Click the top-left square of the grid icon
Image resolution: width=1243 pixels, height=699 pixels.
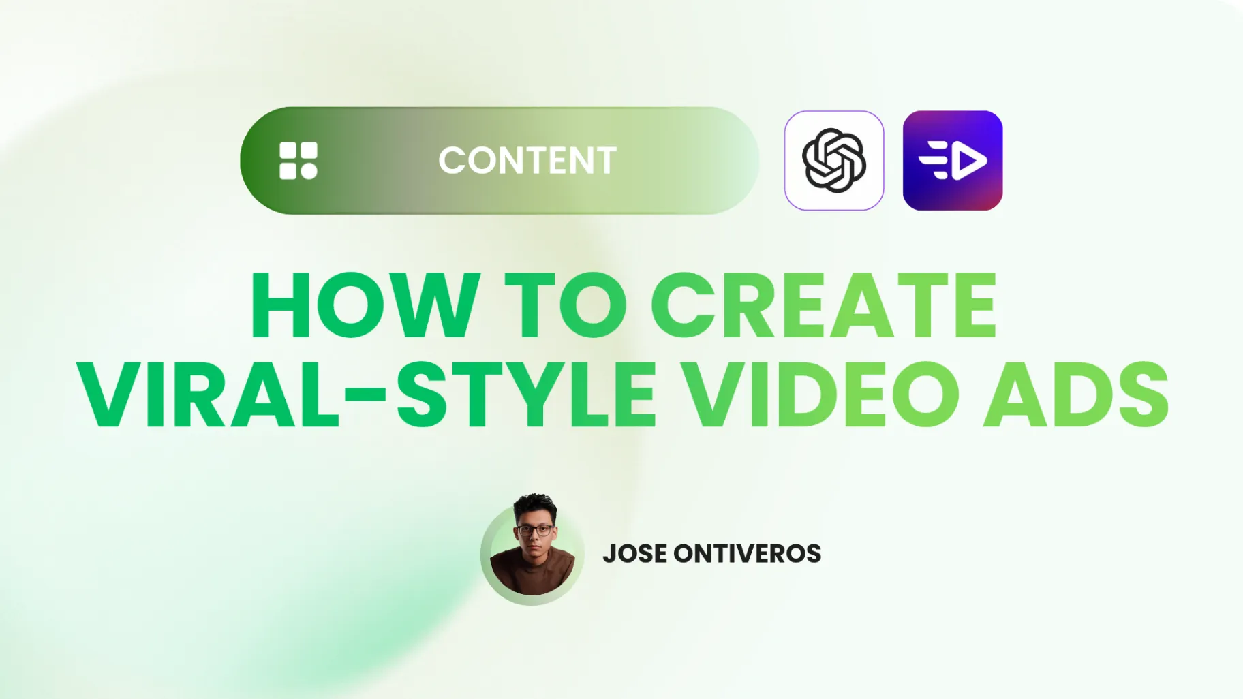click(288, 151)
